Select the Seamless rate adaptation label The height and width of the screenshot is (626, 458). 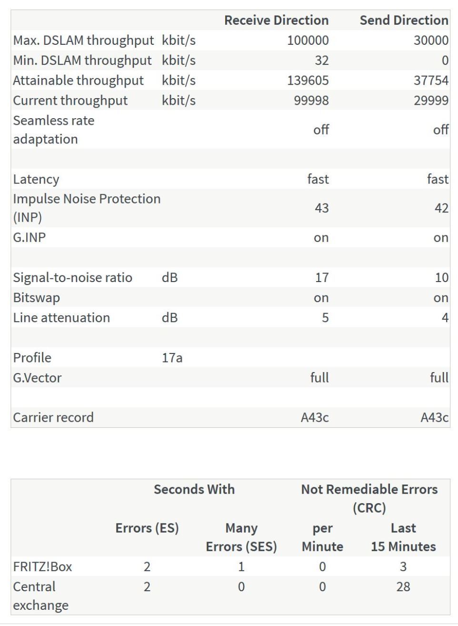pyautogui.click(x=53, y=130)
